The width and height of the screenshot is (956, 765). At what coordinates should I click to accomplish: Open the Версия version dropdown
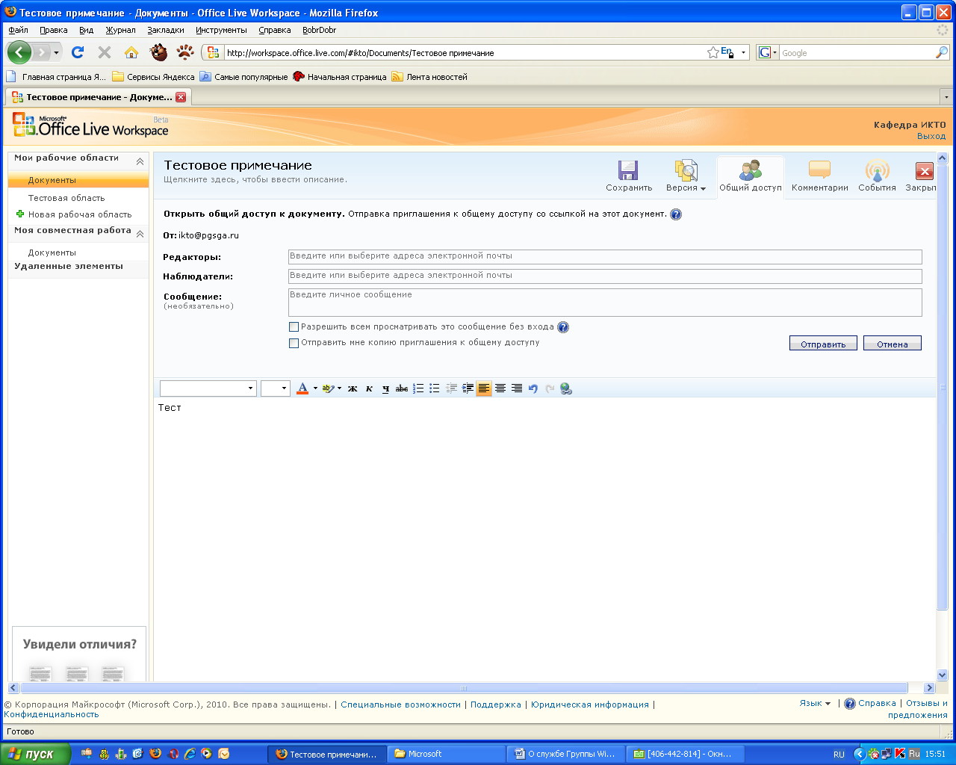point(686,176)
